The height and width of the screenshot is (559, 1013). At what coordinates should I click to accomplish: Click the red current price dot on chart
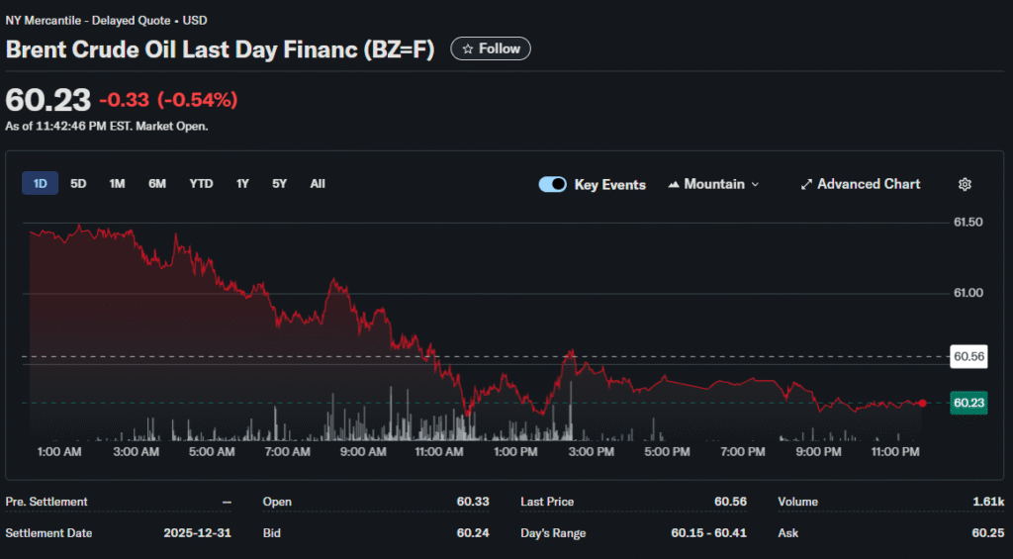(923, 403)
